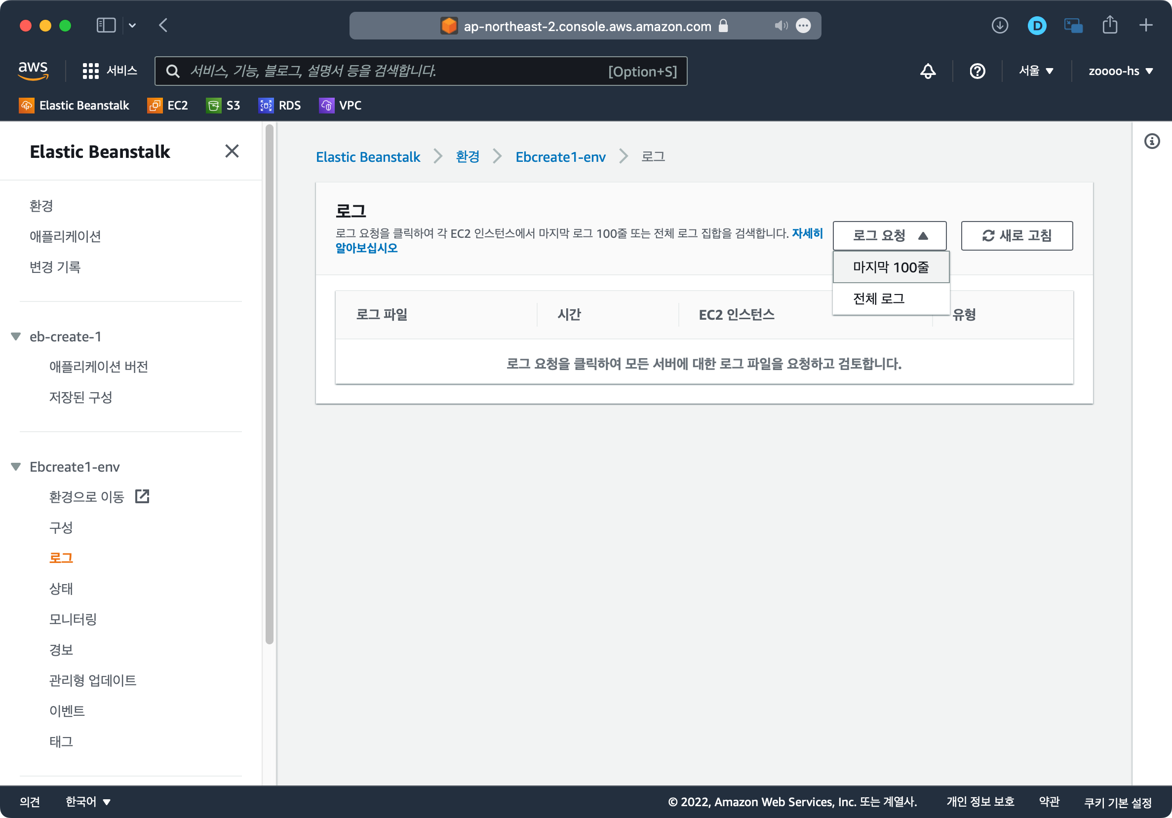Open 경보 in the side navigation

click(61, 650)
